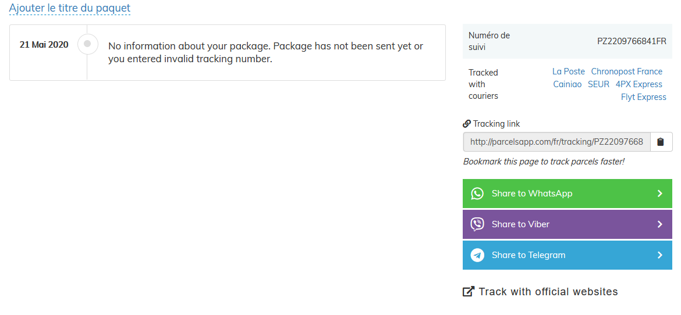The image size is (681, 315).
Task: Open the La Poste courier link
Action: 569,71
